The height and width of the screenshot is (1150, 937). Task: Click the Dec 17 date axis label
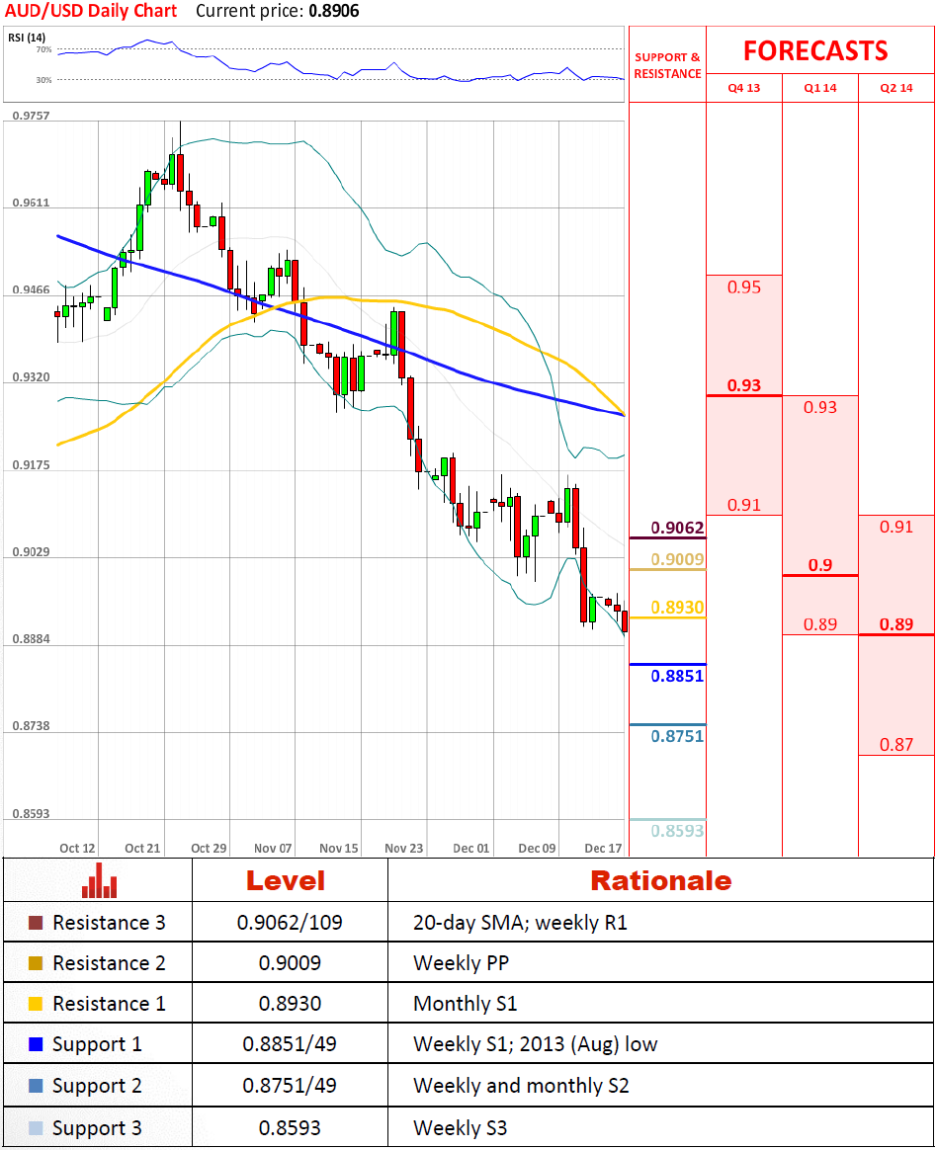coord(602,848)
